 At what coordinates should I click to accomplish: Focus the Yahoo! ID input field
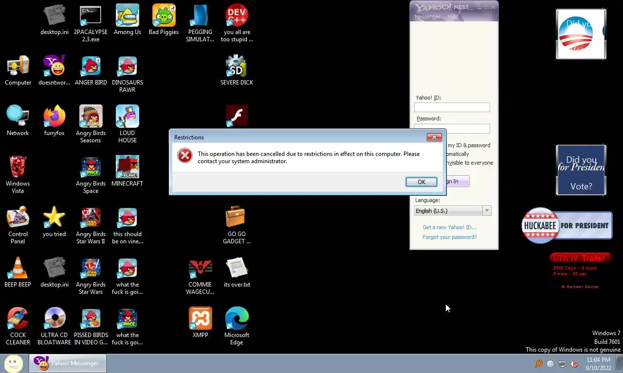452,107
